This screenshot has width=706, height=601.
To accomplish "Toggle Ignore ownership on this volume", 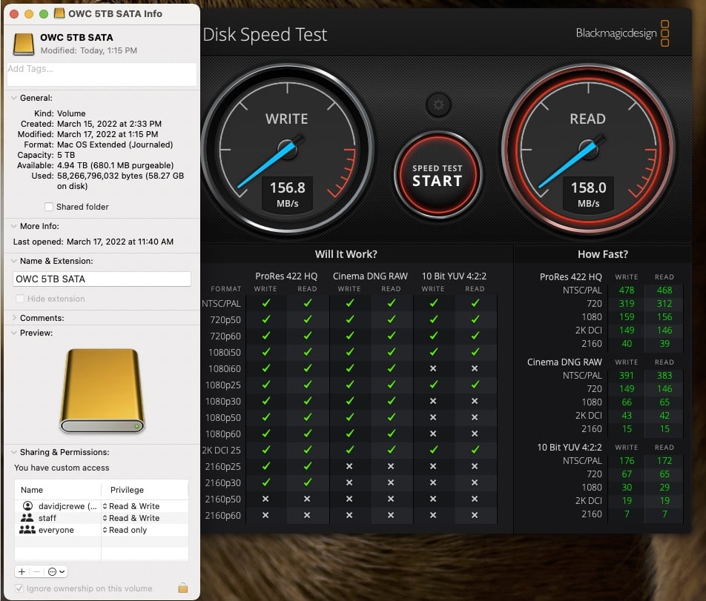I will pyautogui.click(x=19, y=588).
